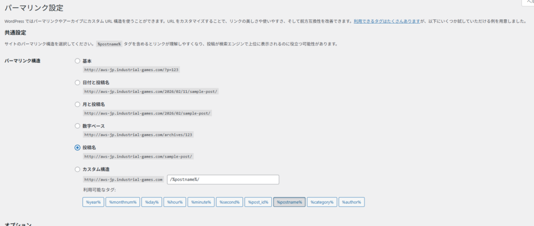
Task: Expand the ヘルプ tab at top right
Action: coord(528,2)
